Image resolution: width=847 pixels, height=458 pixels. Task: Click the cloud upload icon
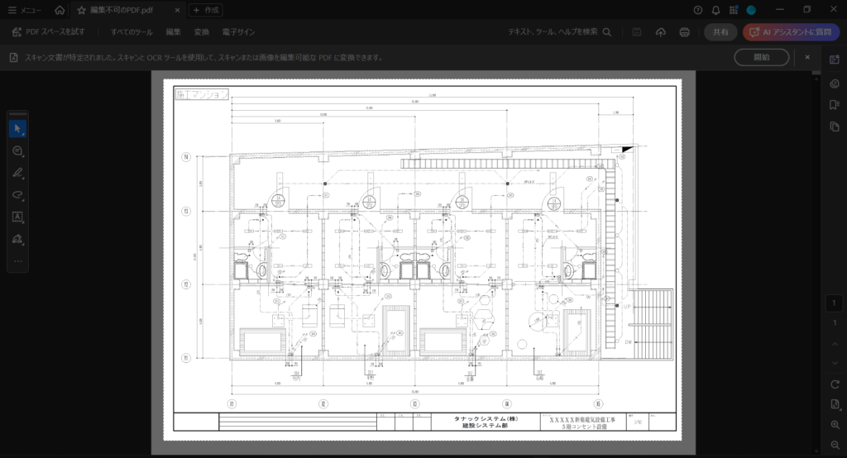(x=661, y=32)
